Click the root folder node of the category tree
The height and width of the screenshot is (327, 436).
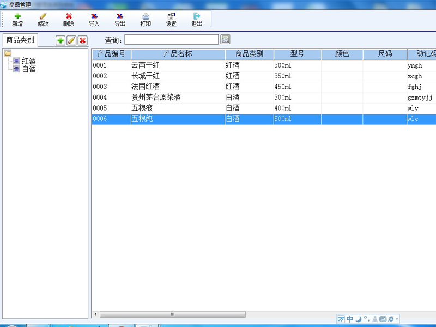click(8, 53)
